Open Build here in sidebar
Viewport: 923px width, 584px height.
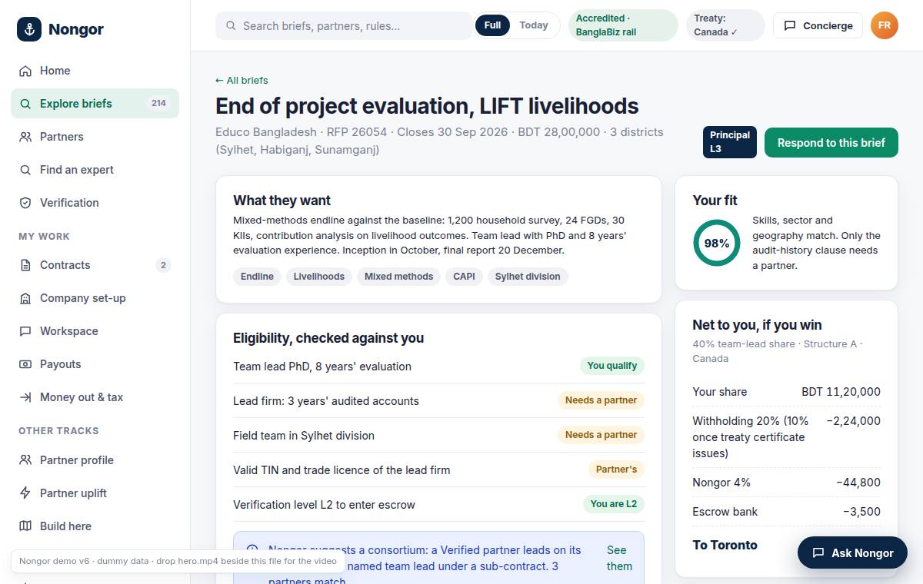pyautogui.click(x=95, y=526)
